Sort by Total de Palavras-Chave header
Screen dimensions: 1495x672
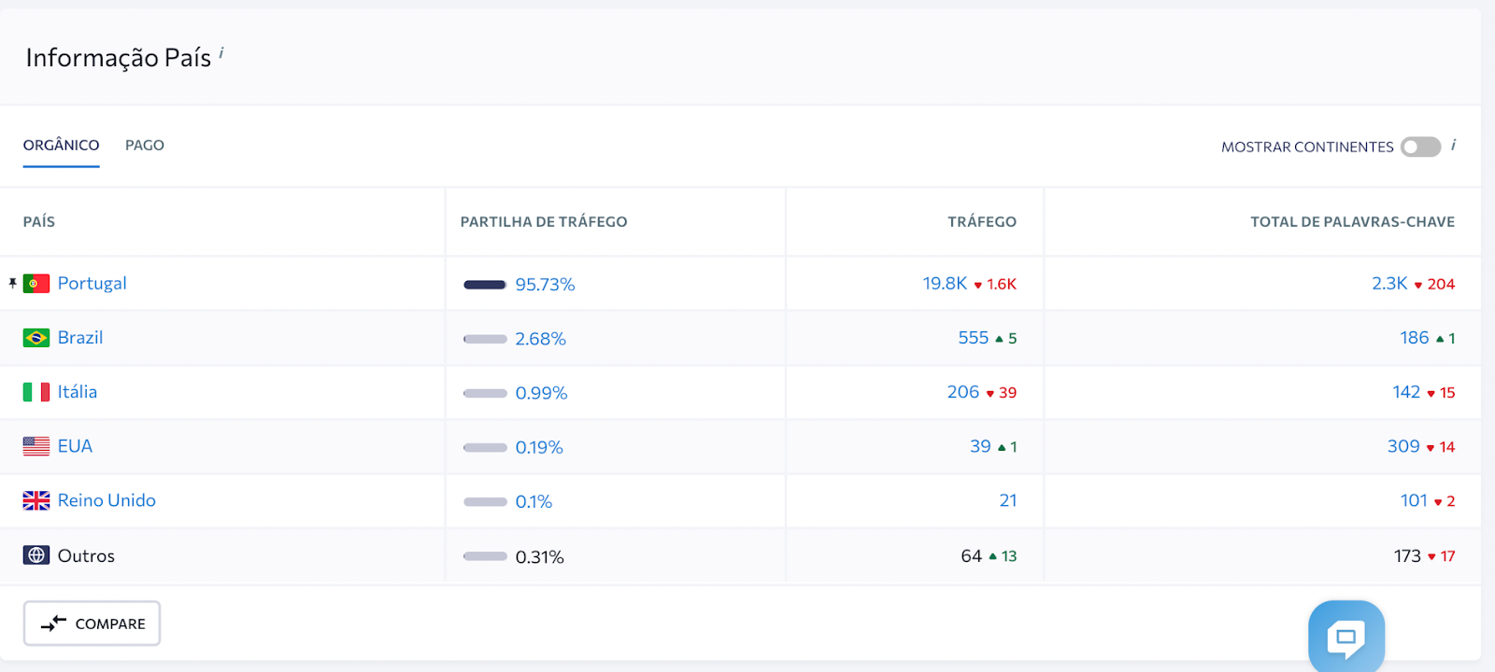point(1352,221)
